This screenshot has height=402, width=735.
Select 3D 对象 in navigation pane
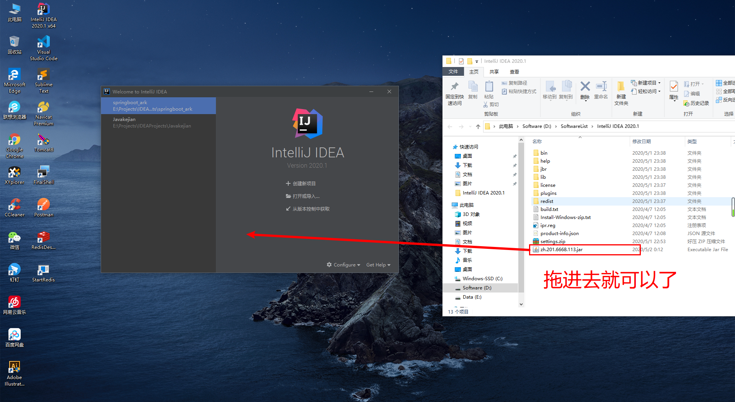tap(480, 214)
